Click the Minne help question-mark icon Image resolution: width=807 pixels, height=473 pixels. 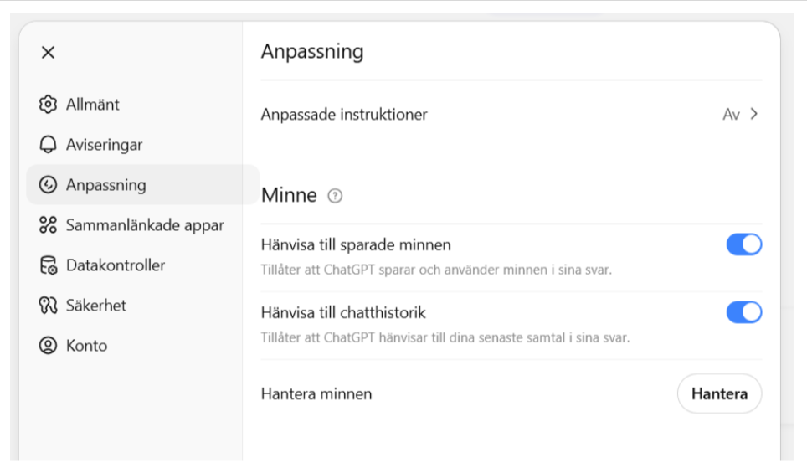coord(335,197)
